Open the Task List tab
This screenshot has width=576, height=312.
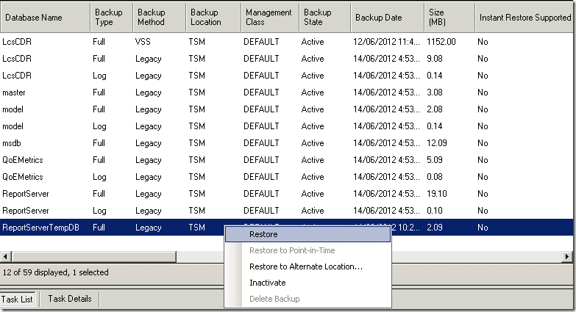pos(18,299)
